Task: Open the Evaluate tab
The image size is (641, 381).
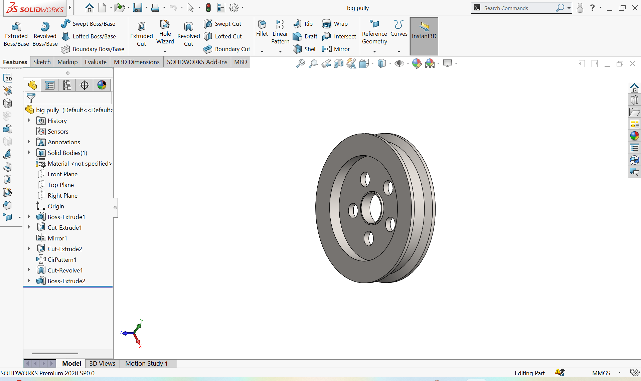Action: [96, 62]
